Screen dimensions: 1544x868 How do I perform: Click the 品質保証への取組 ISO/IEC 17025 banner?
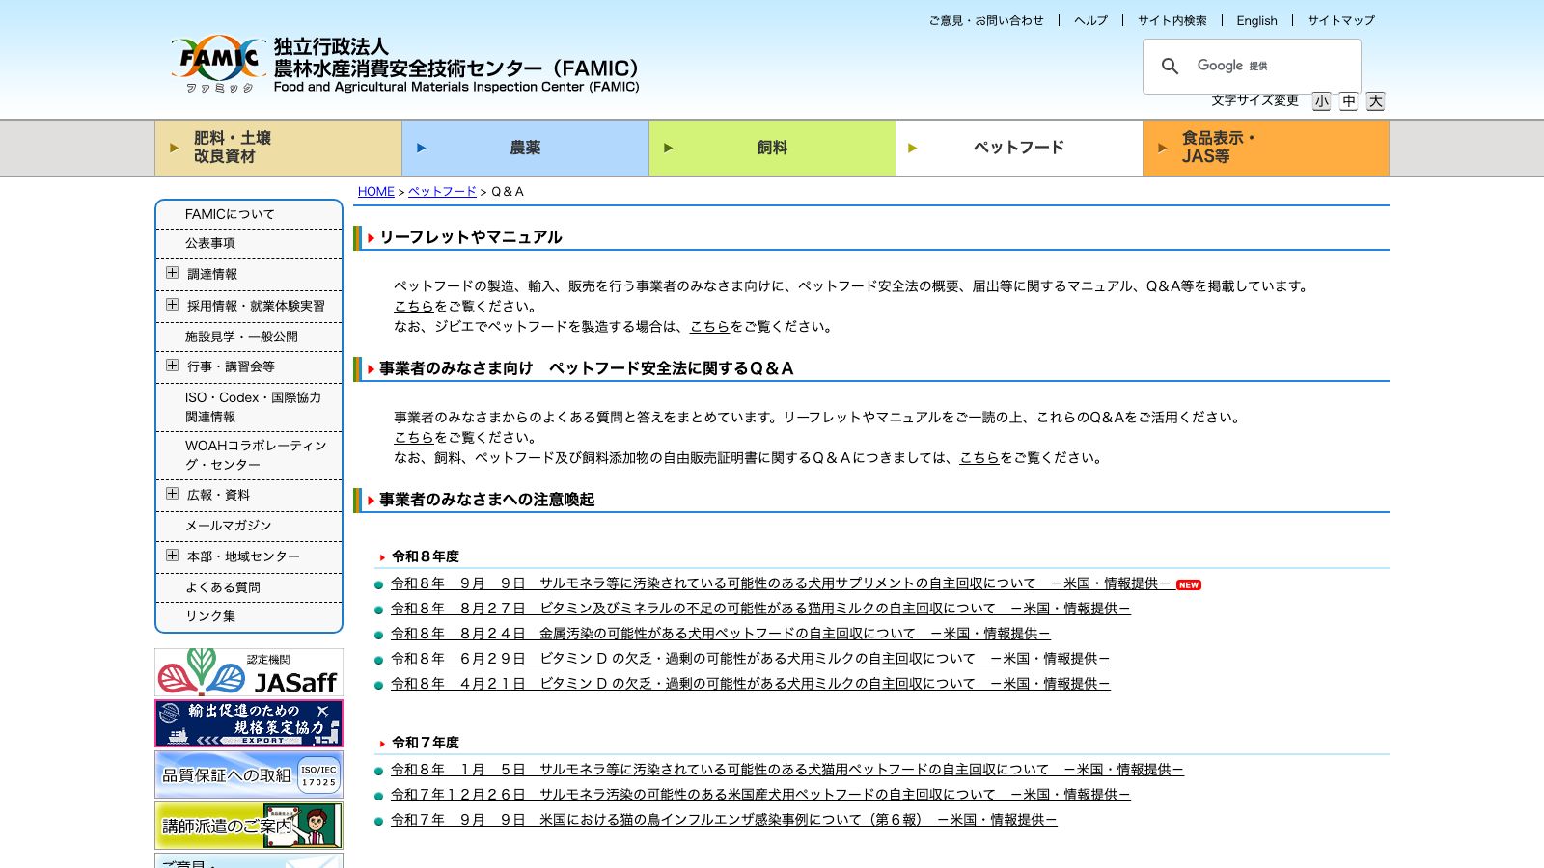point(249,774)
